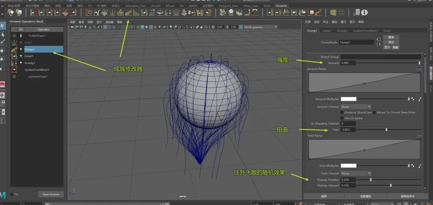Open the Amount Channel dropdown
Viewport: 433px width, 205px height.
click(x=356, y=107)
